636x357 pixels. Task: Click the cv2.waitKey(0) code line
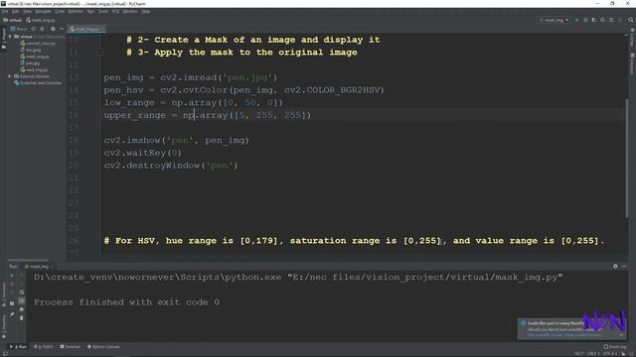(143, 153)
